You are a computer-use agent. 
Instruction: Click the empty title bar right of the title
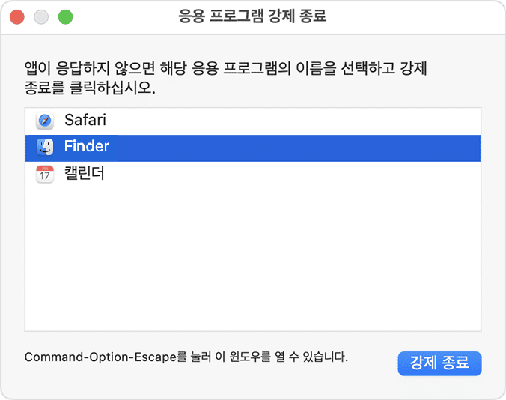(x=419, y=16)
